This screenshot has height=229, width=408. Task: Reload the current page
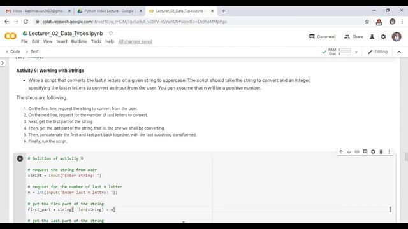click(25, 22)
